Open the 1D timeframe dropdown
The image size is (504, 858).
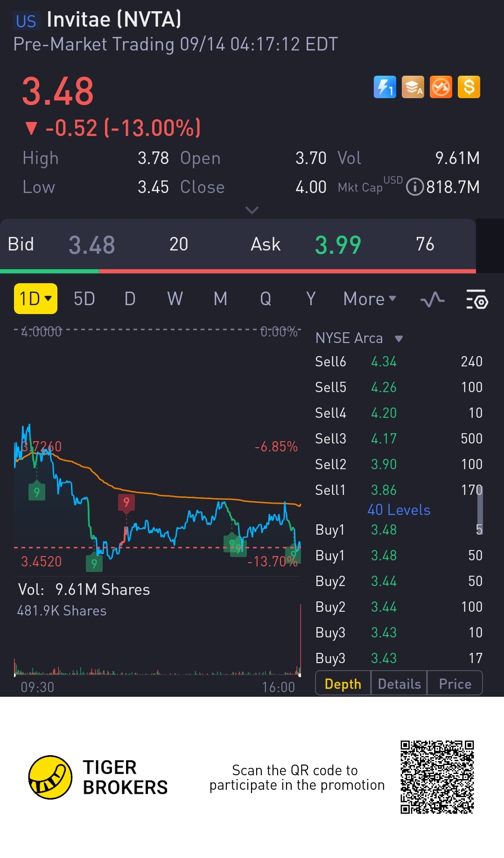35,299
